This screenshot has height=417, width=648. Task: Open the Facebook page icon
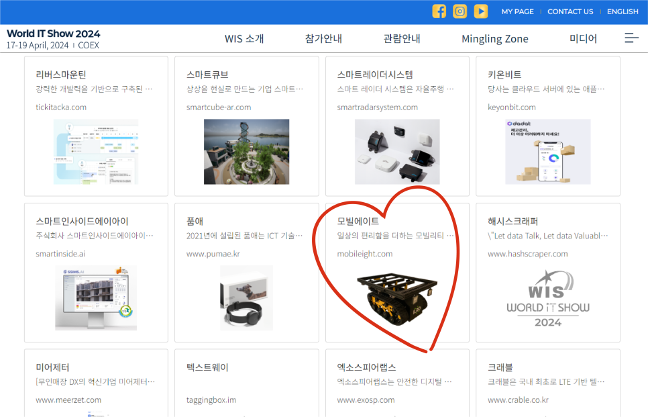[439, 11]
